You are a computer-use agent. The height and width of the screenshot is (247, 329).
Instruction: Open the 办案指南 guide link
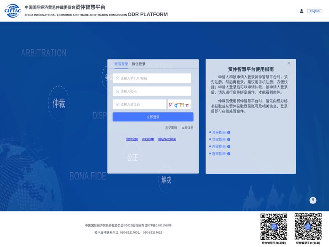[219, 147]
